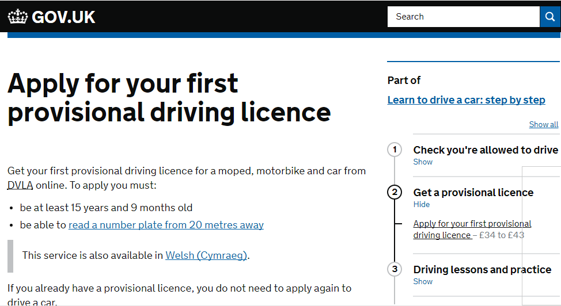Click the main 'Apply for your first provisional driving licence' heading
This screenshot has width=561, height=306.
169,98
